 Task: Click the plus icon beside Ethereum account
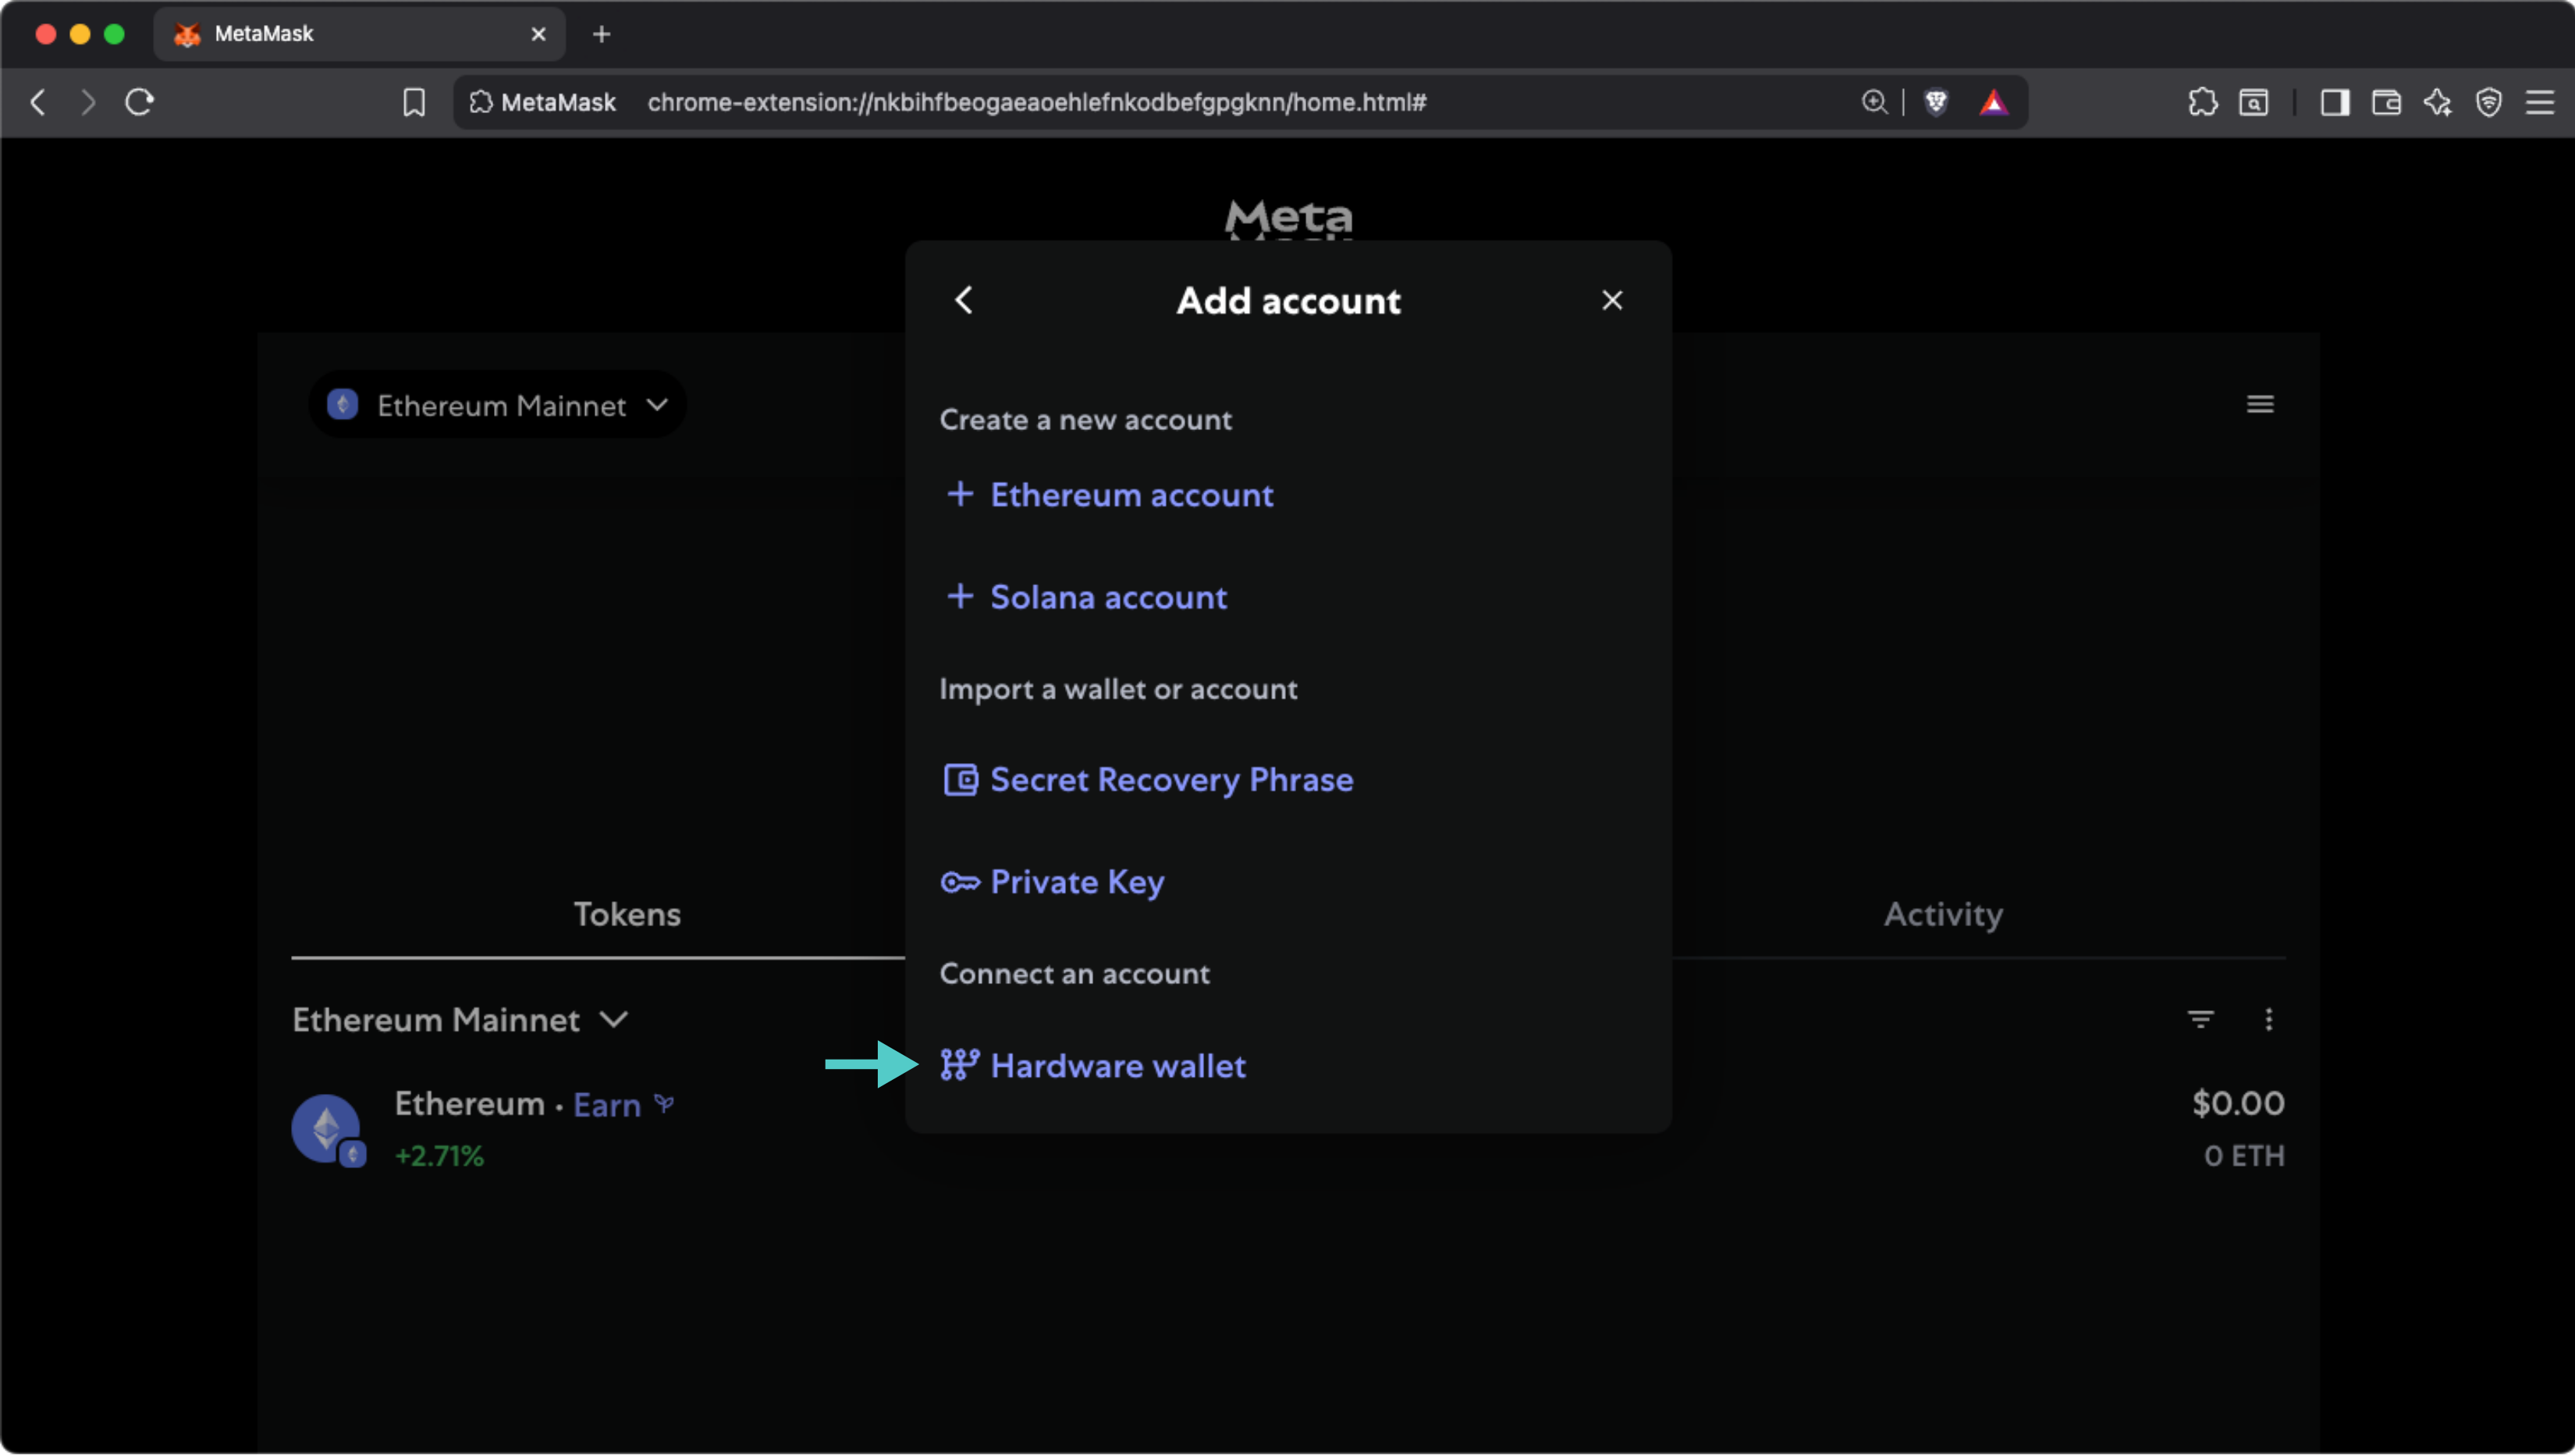coord(960,494)
